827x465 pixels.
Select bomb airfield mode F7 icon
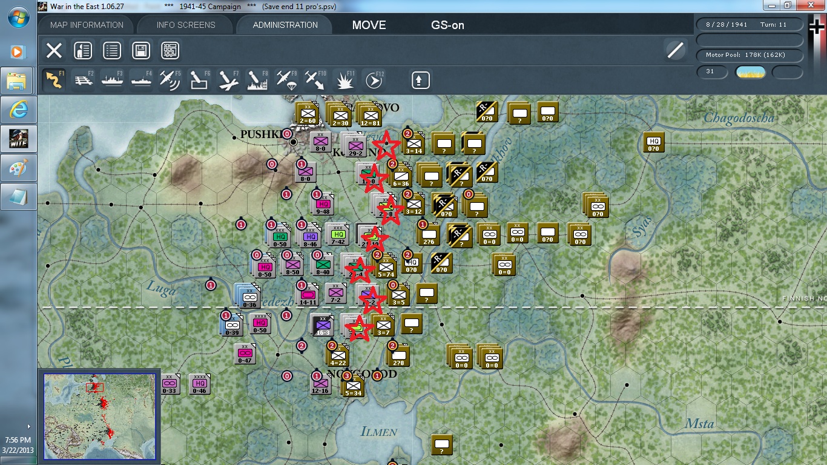click(228, 80)
